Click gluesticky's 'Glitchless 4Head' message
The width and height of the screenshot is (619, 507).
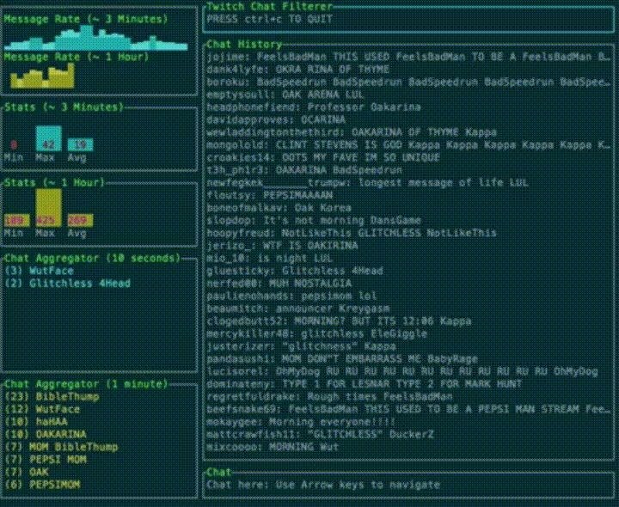(295, 271)
